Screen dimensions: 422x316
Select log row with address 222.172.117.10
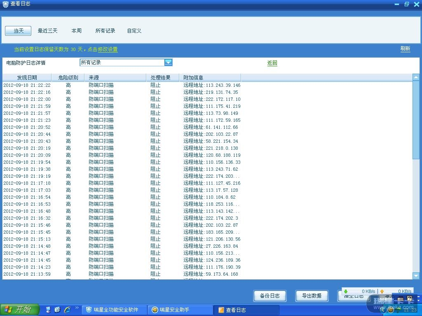click(207, 99)
